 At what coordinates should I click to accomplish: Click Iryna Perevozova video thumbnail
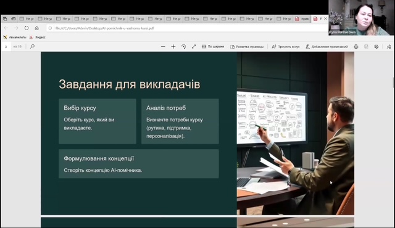point(361,18)
